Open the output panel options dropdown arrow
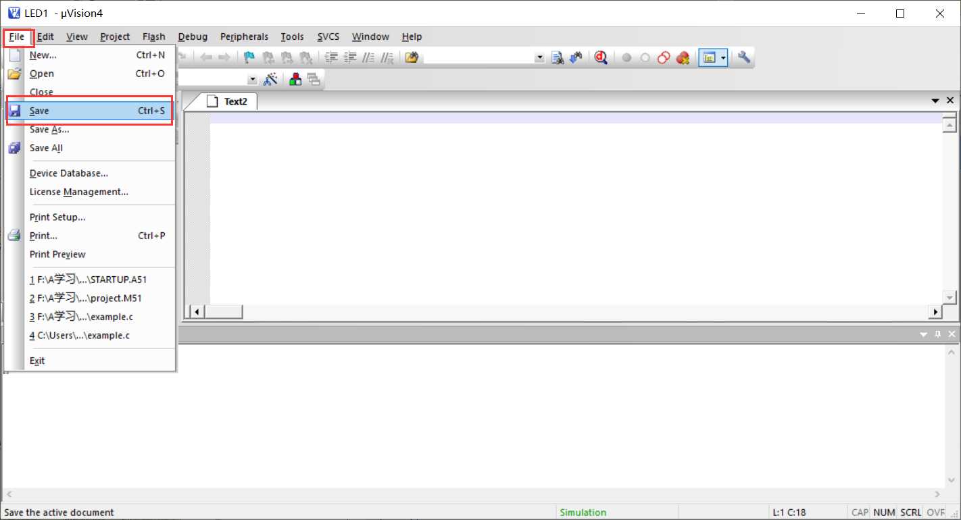Viewport: 961px width, 520px height. (x=924, y=334)
